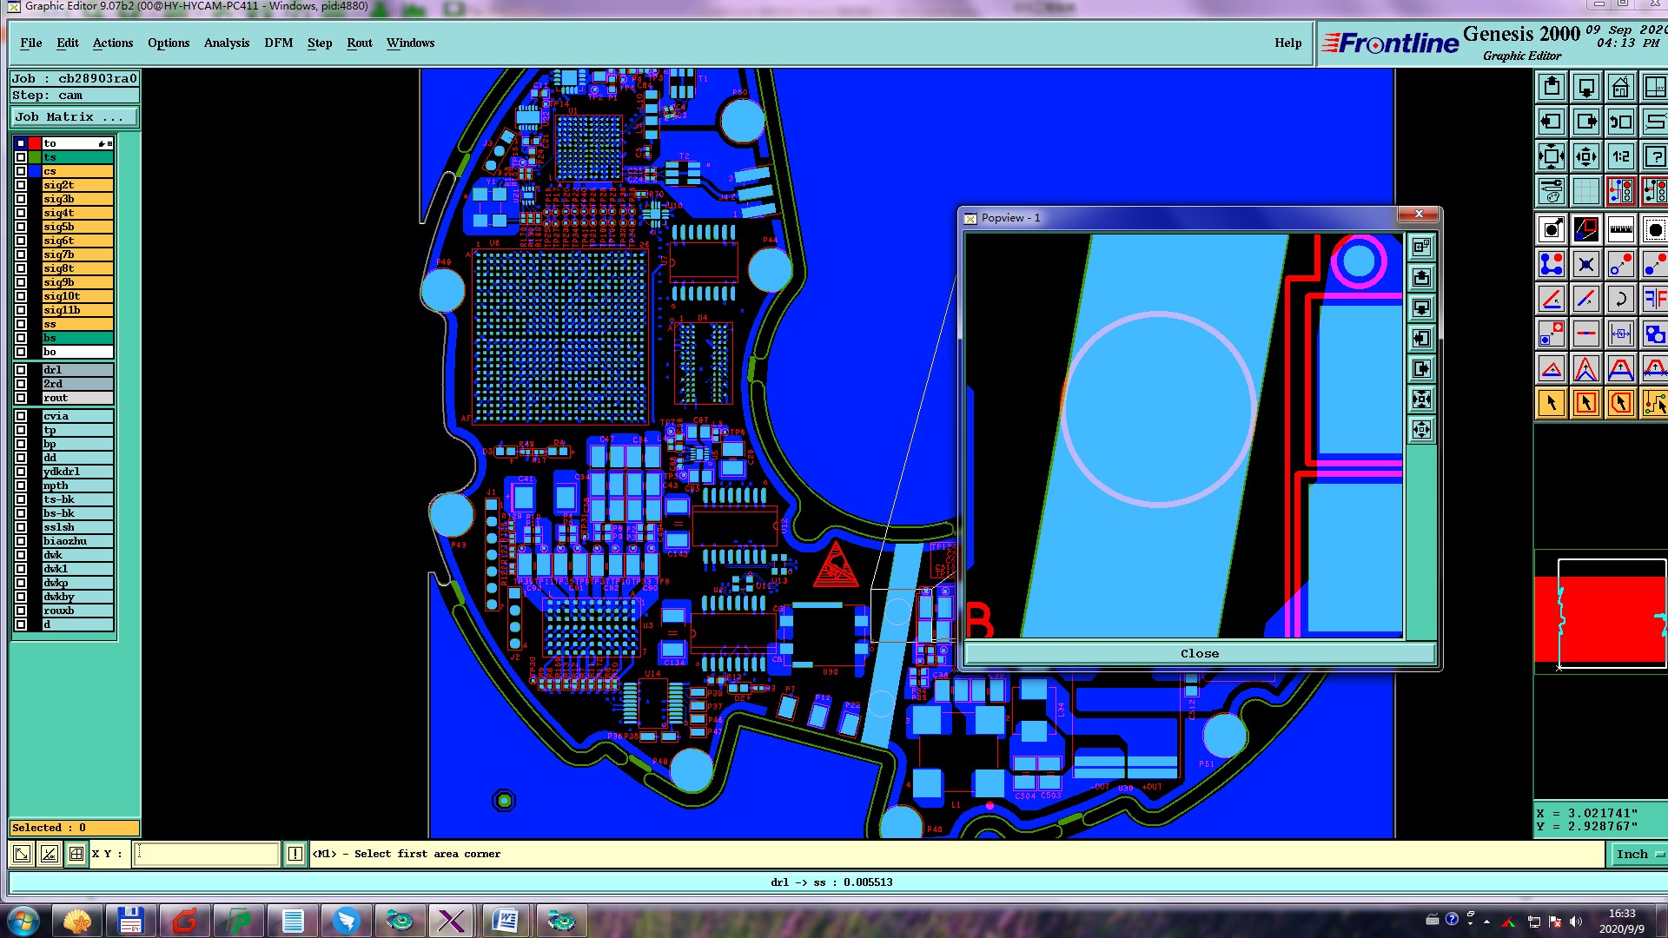This screenshot has width=1668, height=938.
Task: Click the exclamation mark icon beside XY field
Action: click(x=295, y=854)
